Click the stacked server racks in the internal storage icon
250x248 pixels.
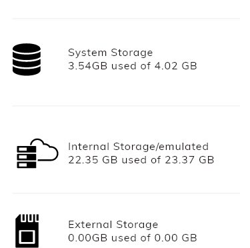[27, 157]
